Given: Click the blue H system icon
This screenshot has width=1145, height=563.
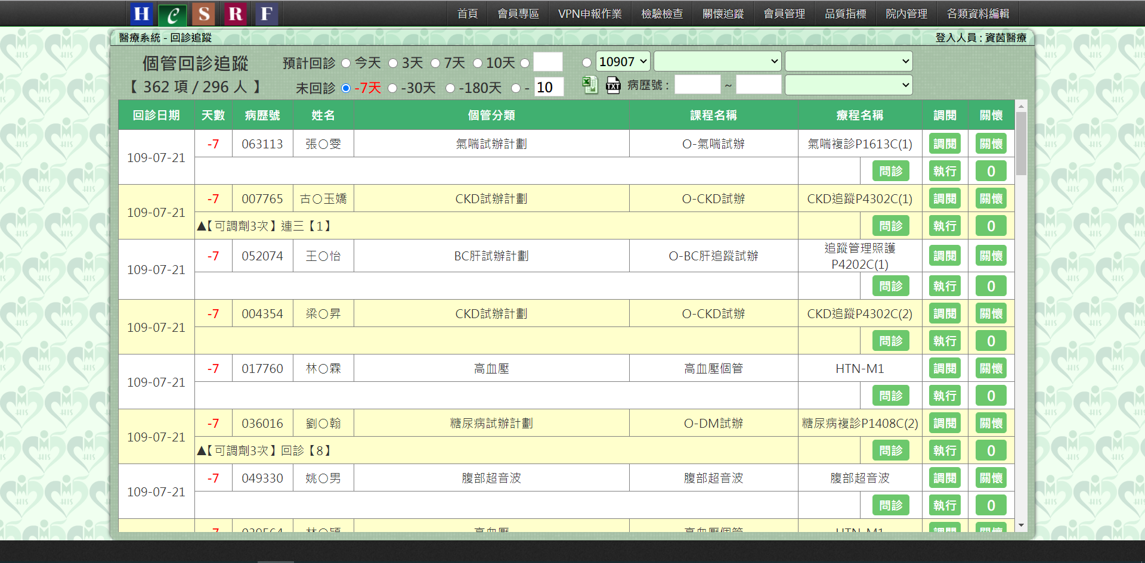Looking at the screenshot, I should (x=141, y=14).
